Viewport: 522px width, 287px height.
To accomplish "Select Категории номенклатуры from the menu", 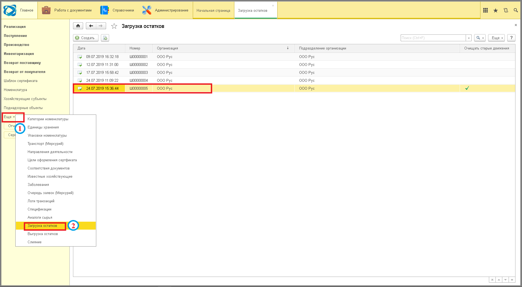I will pos(56,119).
